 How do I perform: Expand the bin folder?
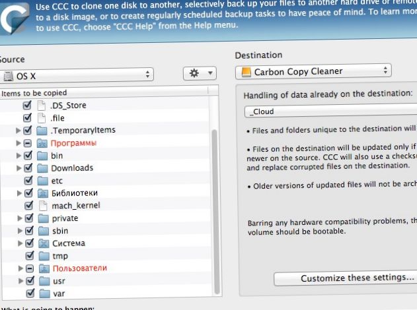(x=19, y=156)
